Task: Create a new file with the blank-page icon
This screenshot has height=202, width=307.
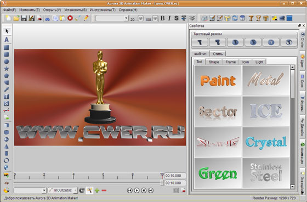Action: (8, 18)
